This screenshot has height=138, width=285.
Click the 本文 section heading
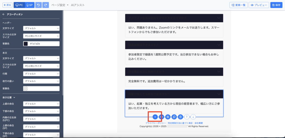tap(5, 53)
